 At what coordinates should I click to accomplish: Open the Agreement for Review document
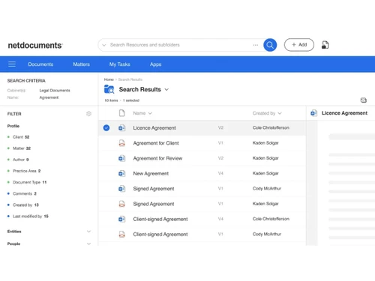point(157,158)
